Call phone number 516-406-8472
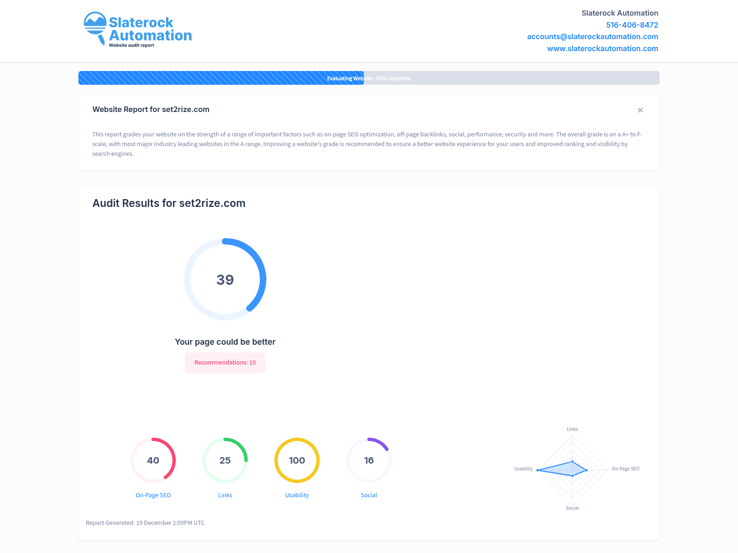 [632, 25]
